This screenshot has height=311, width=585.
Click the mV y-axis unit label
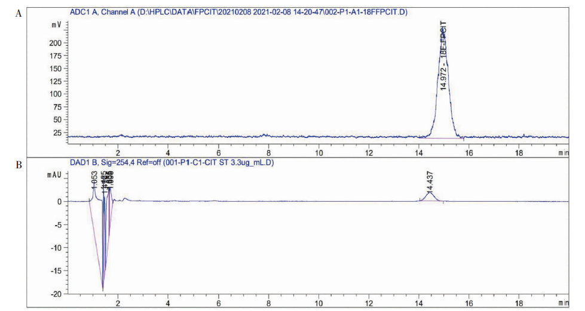coord(56,25)
